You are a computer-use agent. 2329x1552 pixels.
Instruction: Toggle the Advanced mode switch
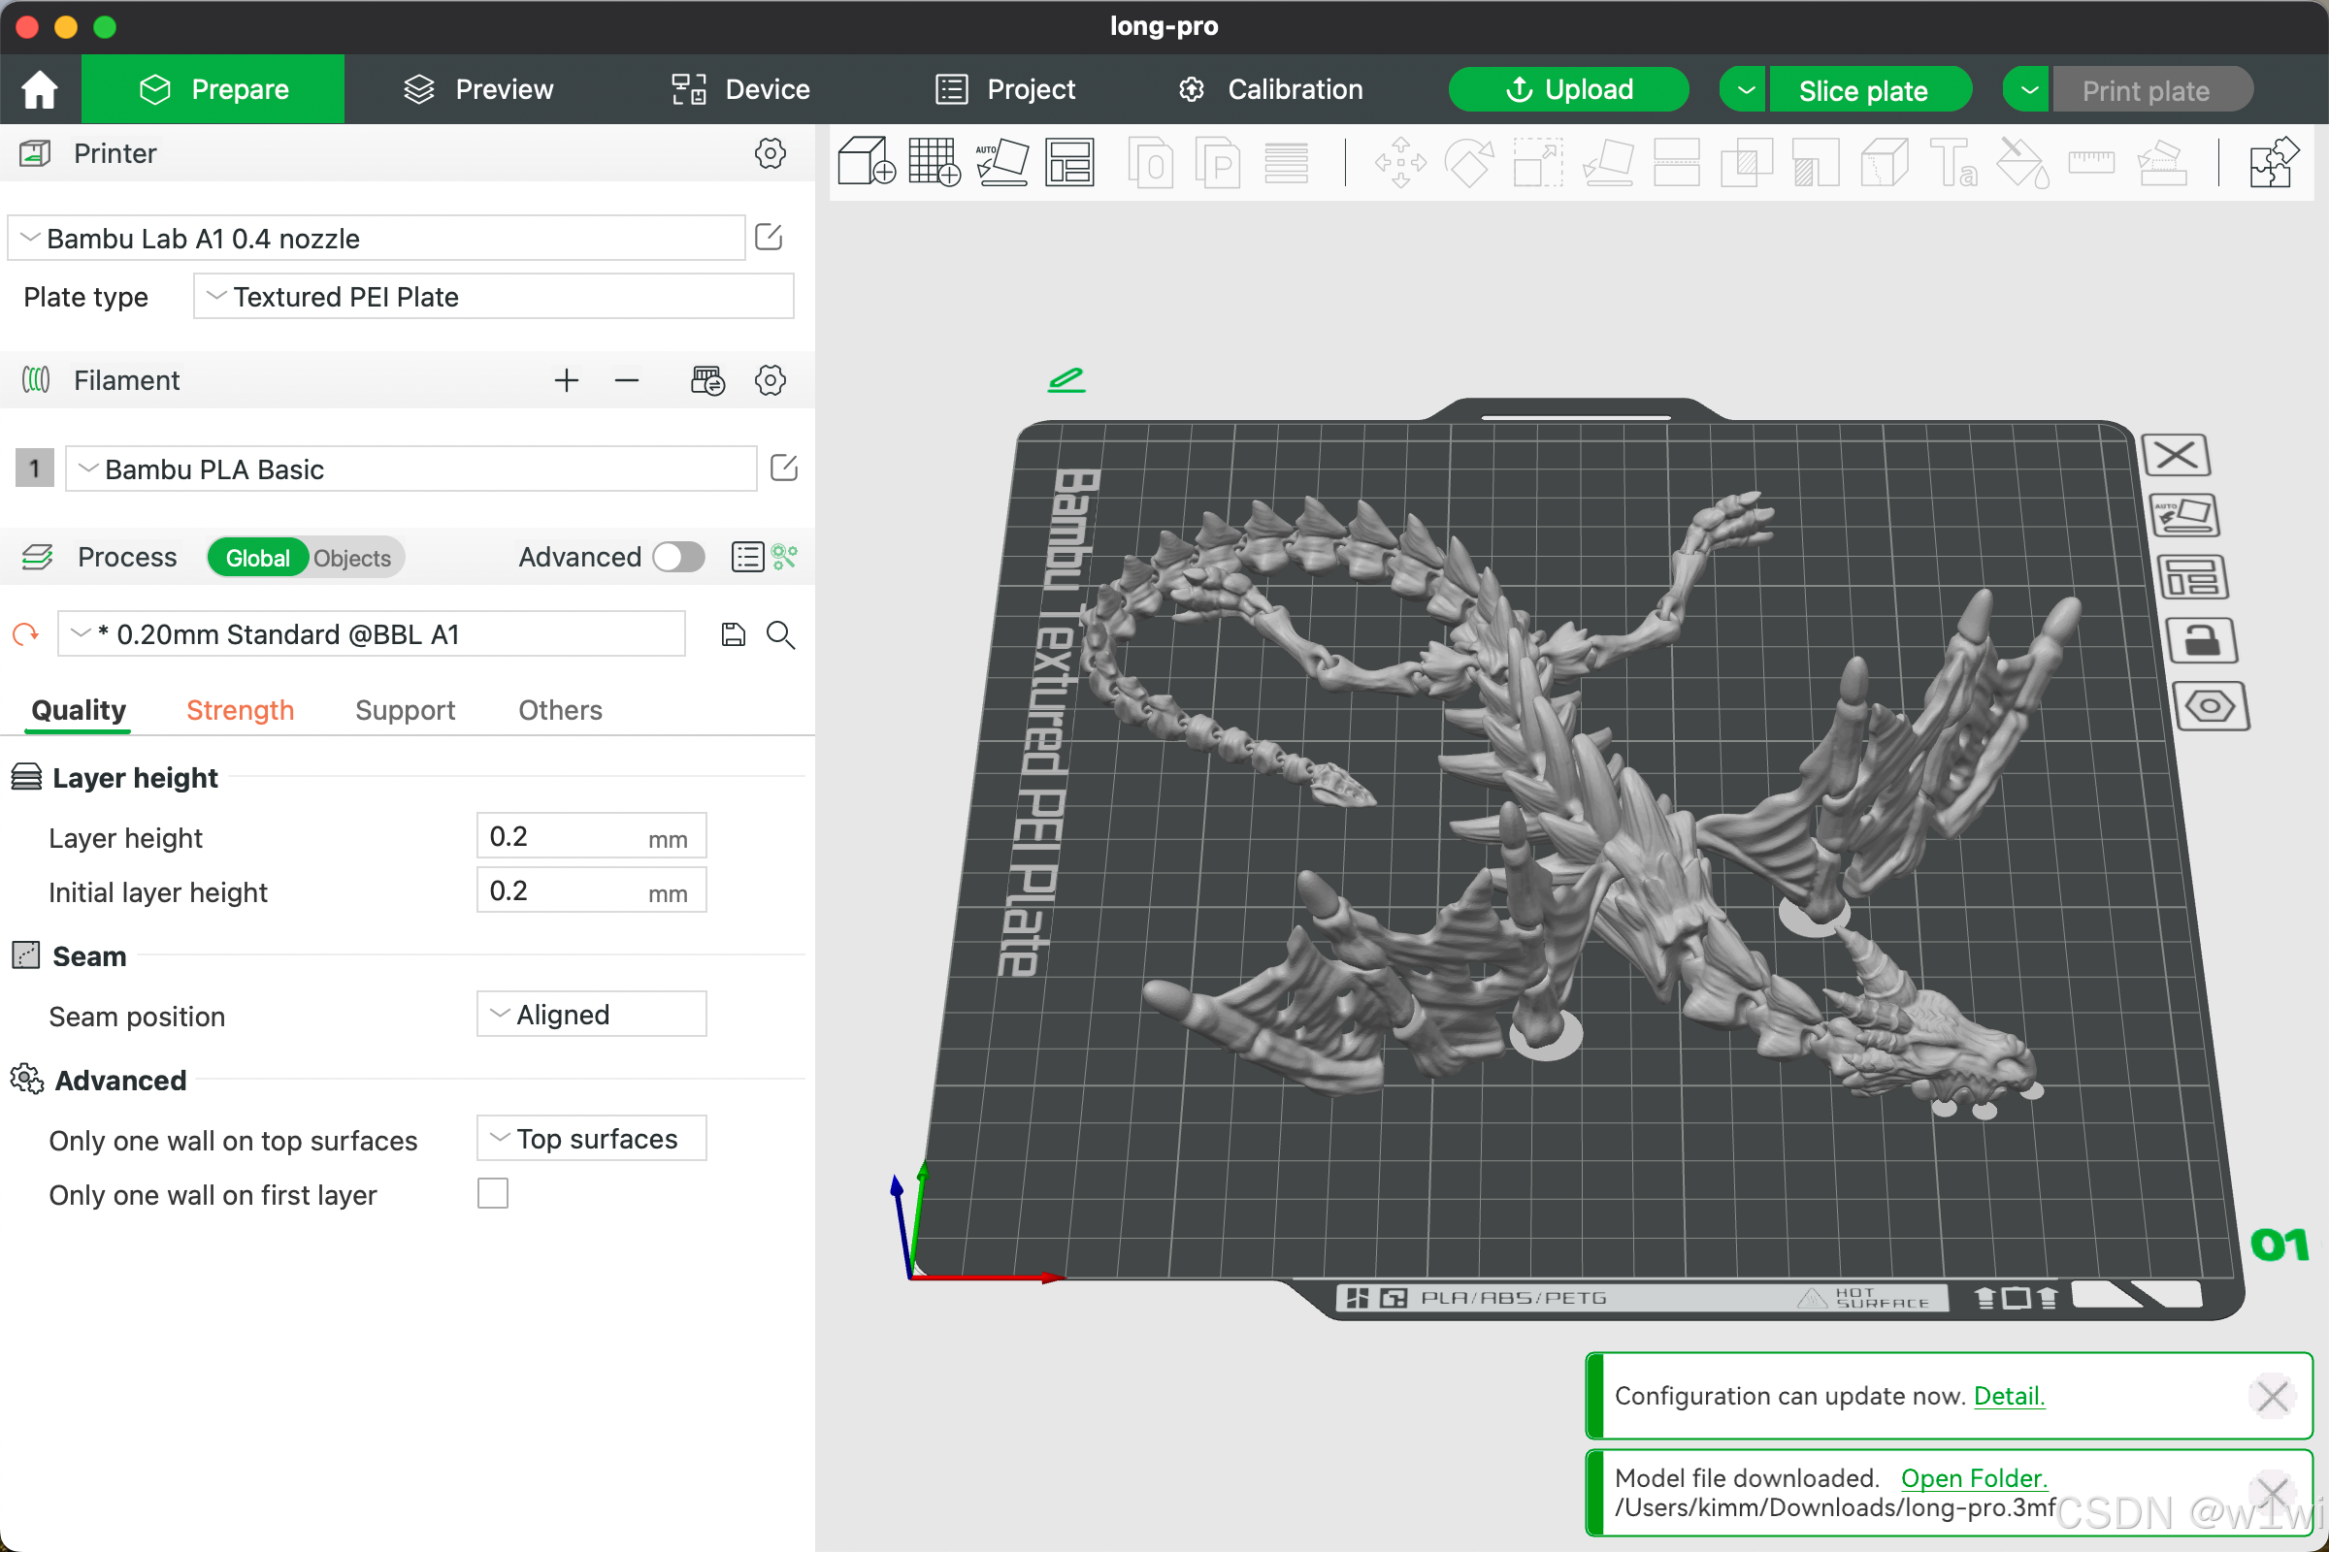click(x=678, y=557)
